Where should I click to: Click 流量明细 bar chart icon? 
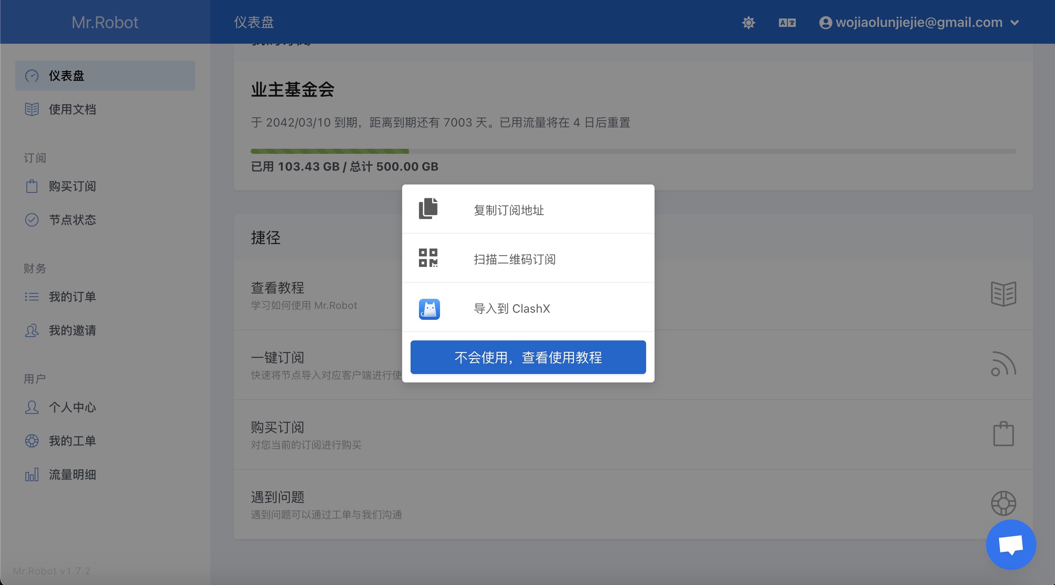coord(32,475)
